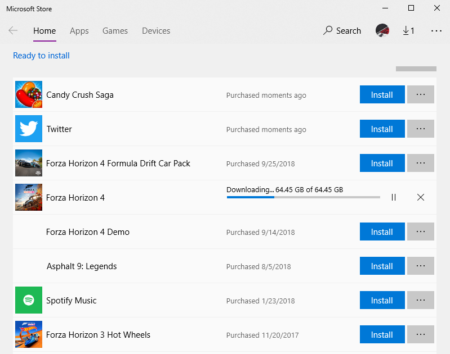Click the Forza Horizon 3 Hot Wheels title
This screenshot has height=354, width=450.
pos(98,335)
